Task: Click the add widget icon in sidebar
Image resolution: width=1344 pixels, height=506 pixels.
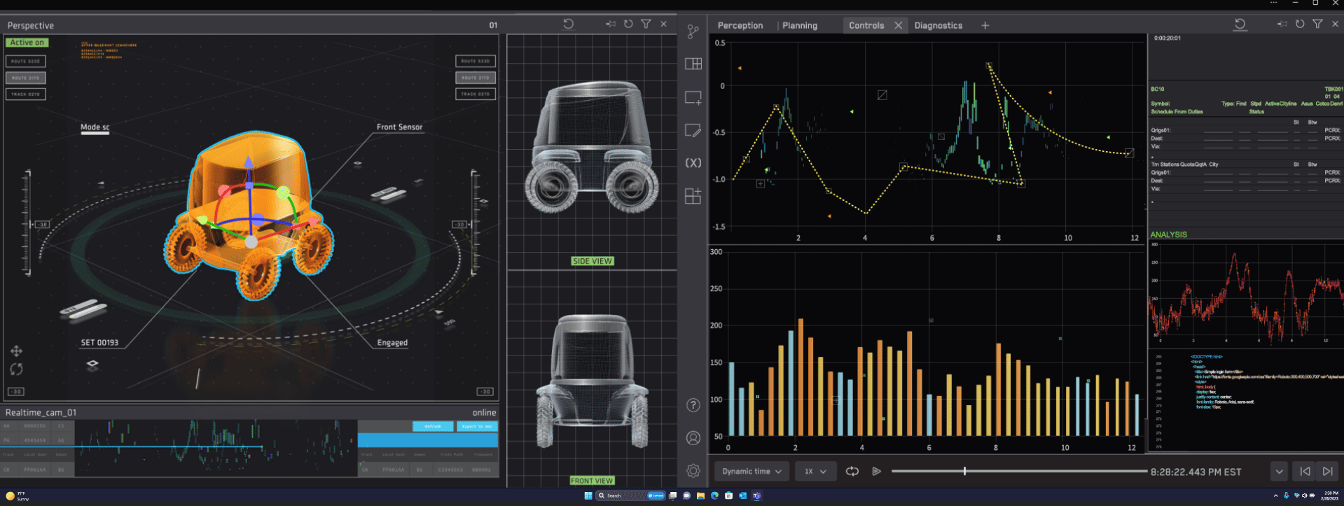Action: pos(693,196)
